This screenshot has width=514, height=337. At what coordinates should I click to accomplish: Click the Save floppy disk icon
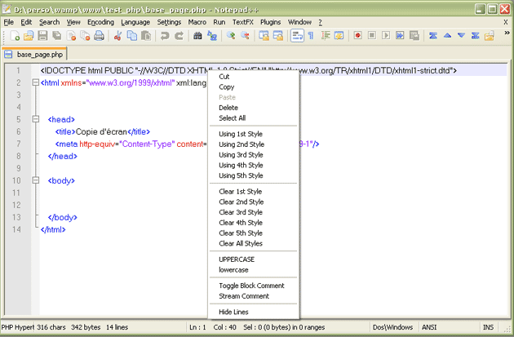42,36
